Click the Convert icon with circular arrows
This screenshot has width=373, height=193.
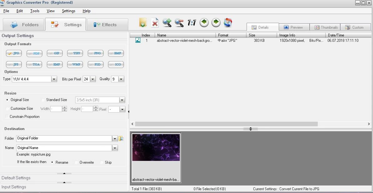click(x=228, y=22)
